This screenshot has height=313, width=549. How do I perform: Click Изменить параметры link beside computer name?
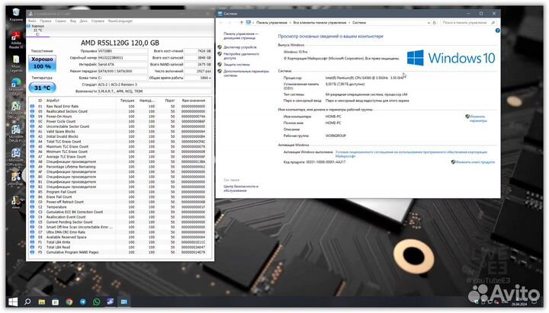(478, 119)
